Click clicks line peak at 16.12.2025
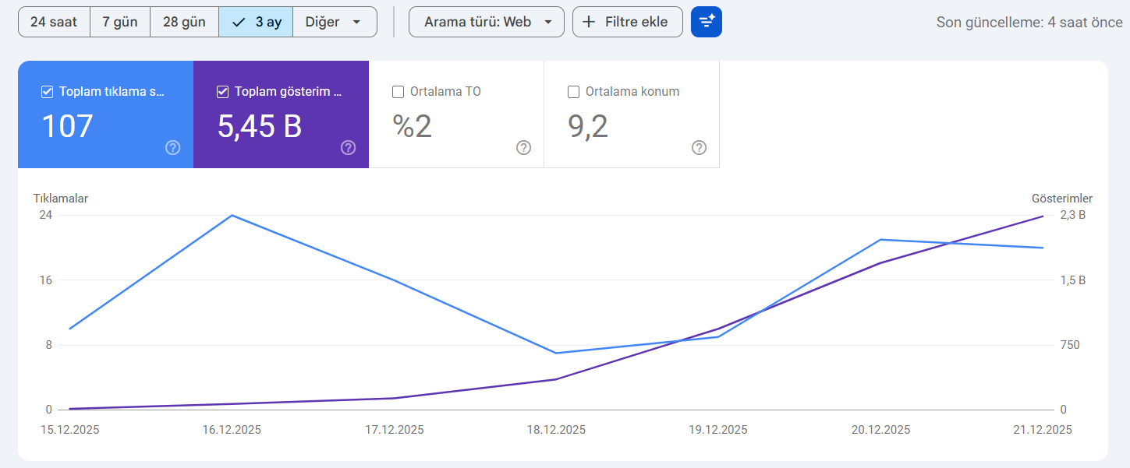 click(x=232, y=215)
